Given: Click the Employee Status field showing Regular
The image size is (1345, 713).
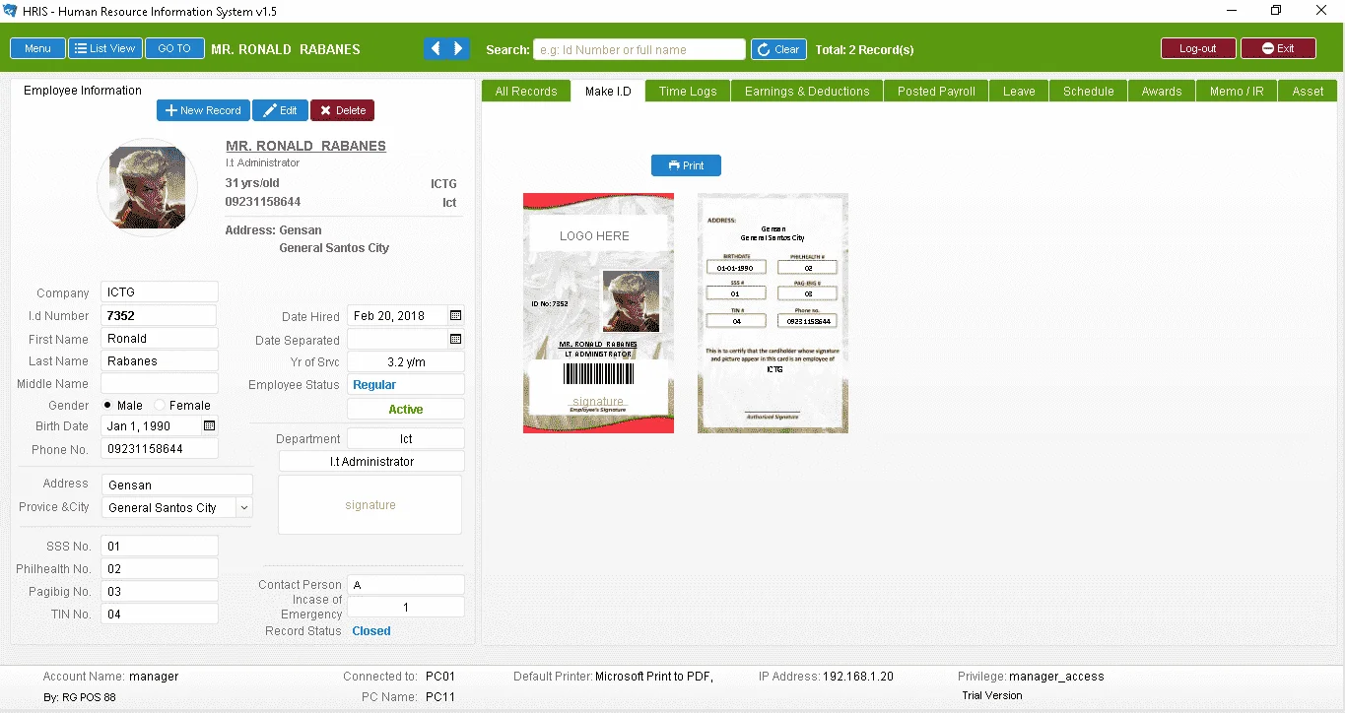Looking at the screenshot, I should 405,385.
